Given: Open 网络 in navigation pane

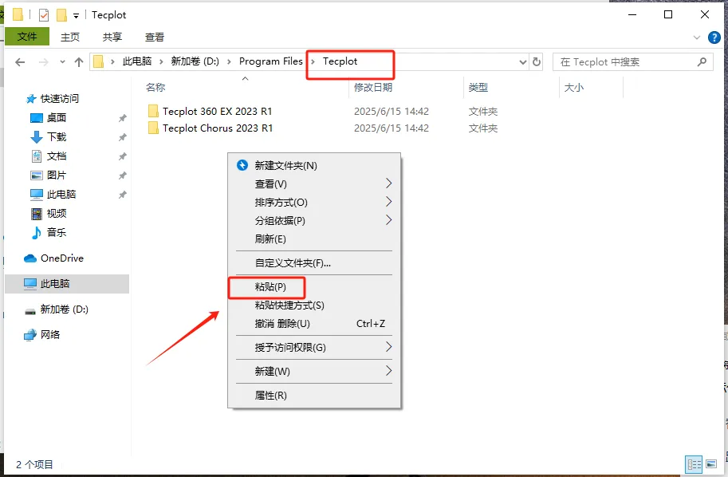Looking at the screenshot, I should point(49,335).
